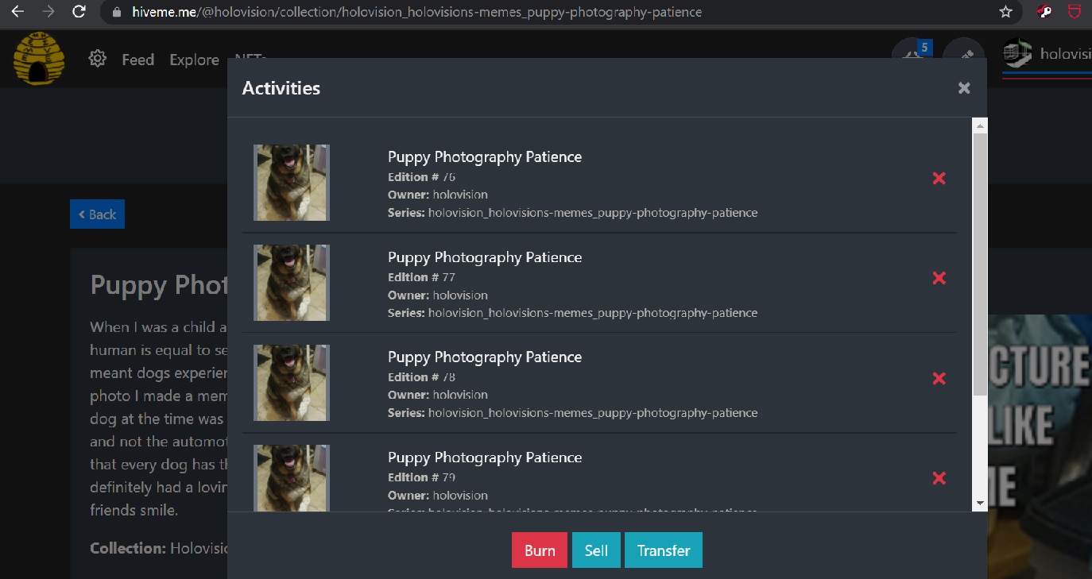This screenshot has height=579, width=1092.
Task: Click Edition 78 puppy thumbnail
Action: pos(292,383)
